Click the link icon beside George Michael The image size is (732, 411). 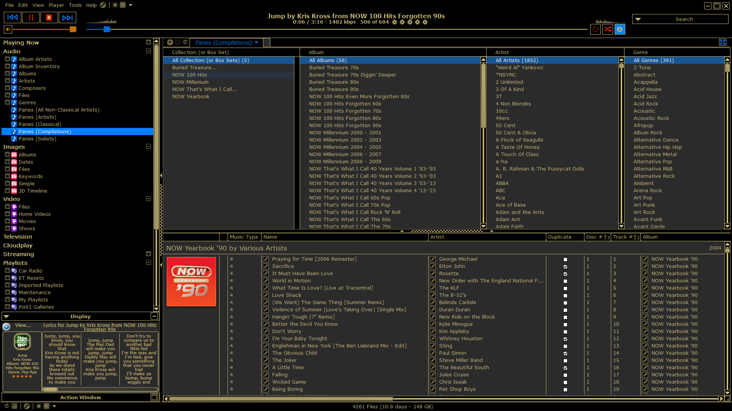tap(433, 259)
